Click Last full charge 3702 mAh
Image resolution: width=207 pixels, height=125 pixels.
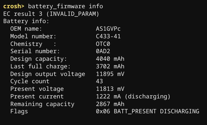(x=110, y=66)
